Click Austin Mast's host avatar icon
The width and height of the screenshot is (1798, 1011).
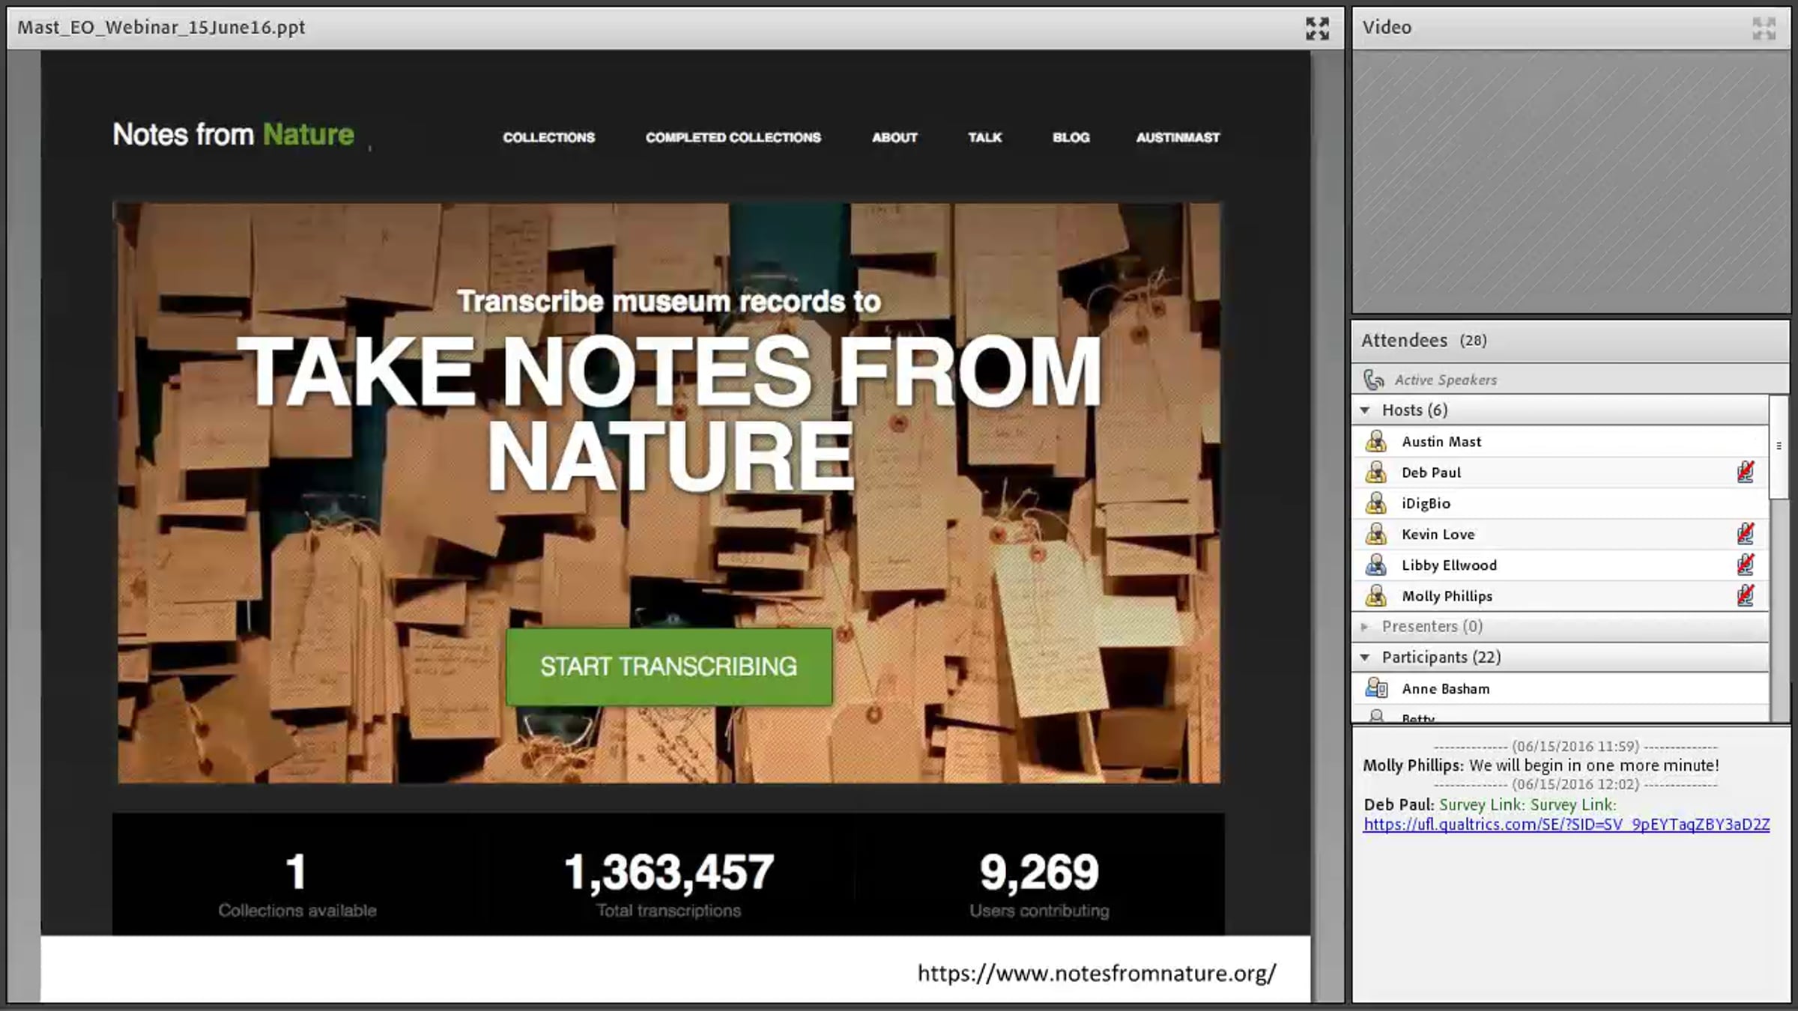pyautogui.click(x=1375, y=441)
